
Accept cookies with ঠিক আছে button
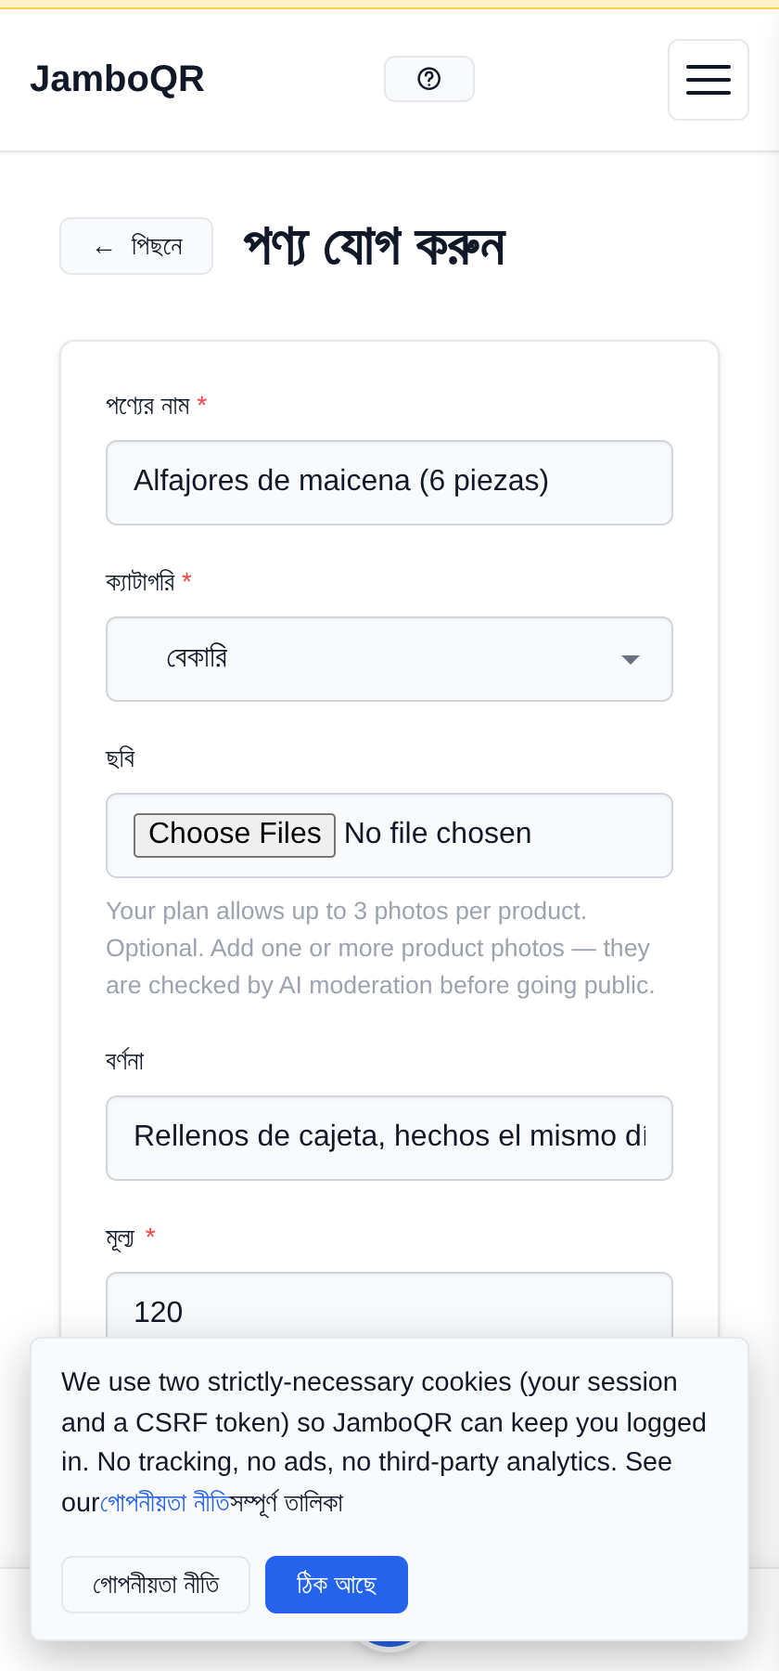click(x=337, y=1585)
